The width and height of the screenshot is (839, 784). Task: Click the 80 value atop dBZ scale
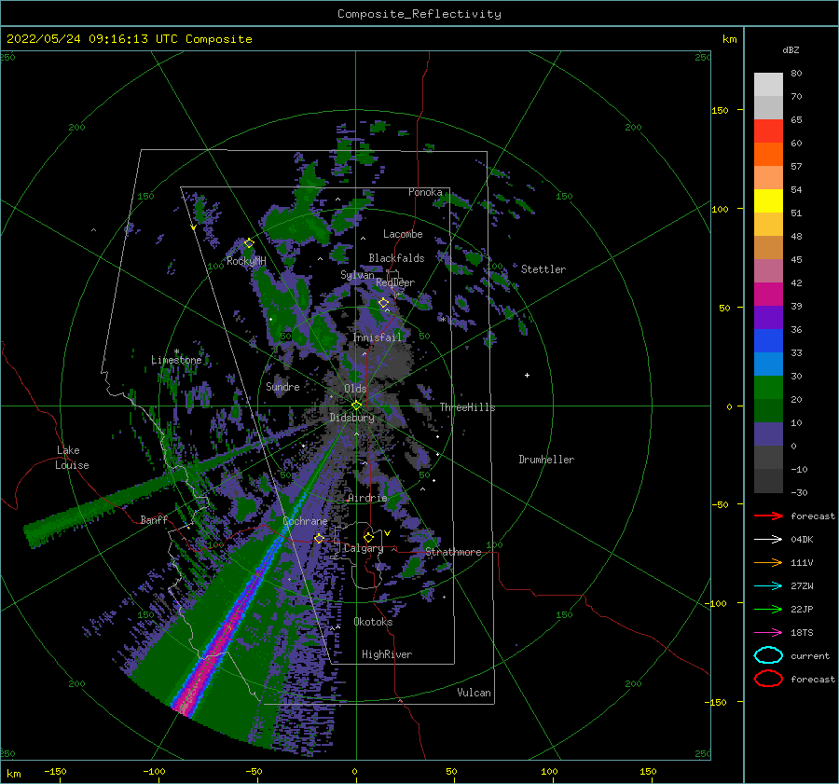point(796,74)
